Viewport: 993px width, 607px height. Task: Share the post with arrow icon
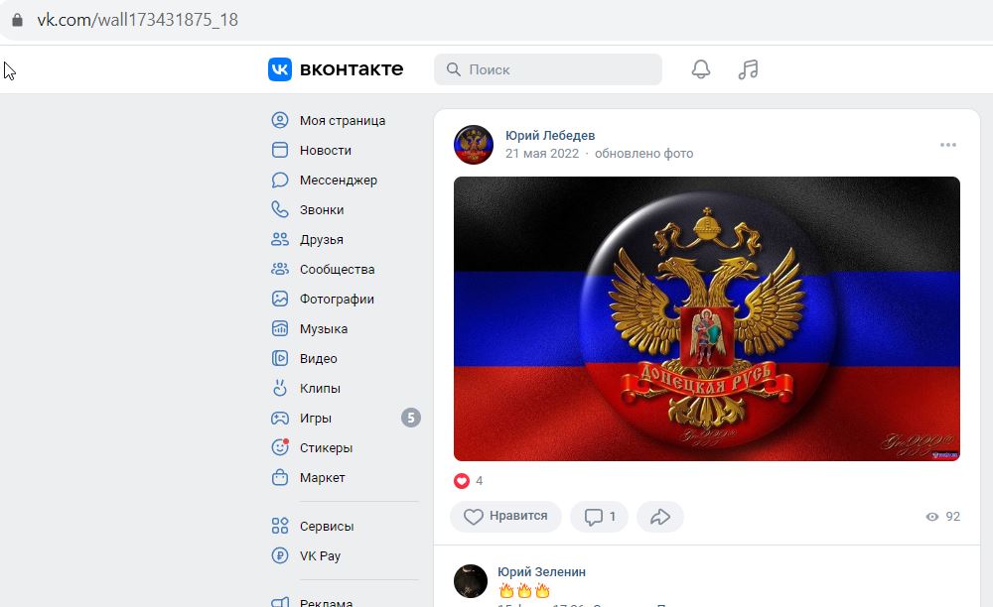[660, 517]
